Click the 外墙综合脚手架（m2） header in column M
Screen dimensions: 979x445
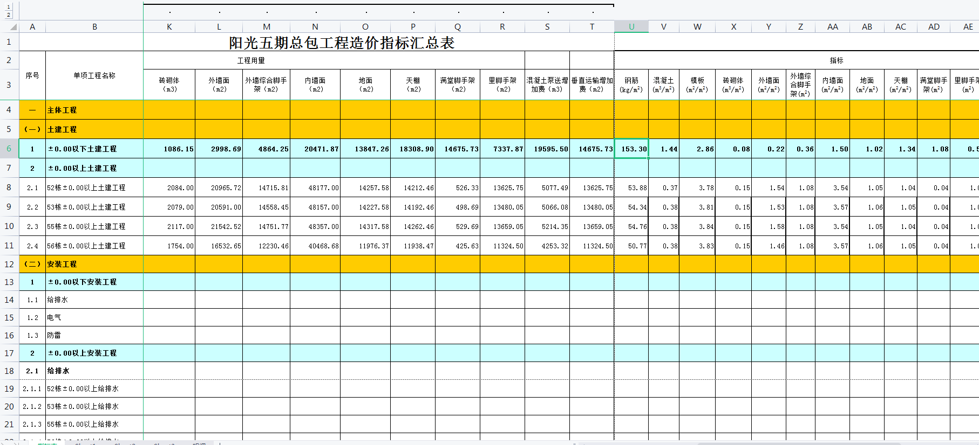tap(266, 85)
